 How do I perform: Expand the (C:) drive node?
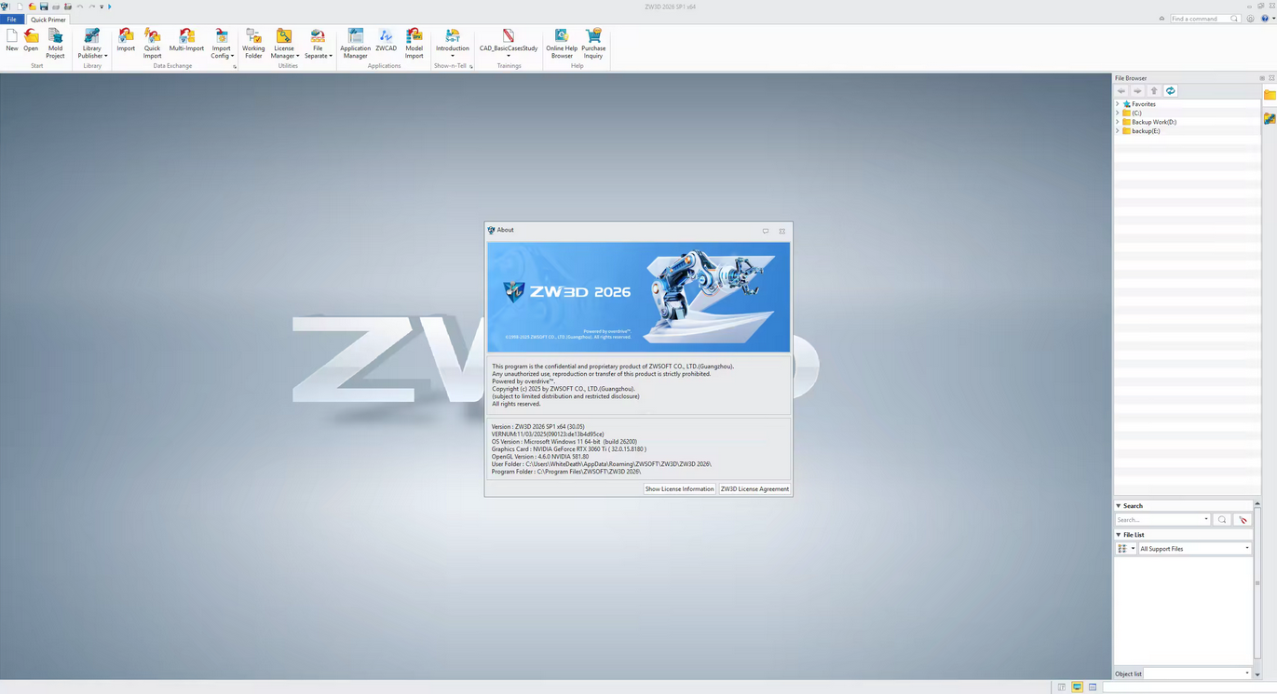[1118, 113]
